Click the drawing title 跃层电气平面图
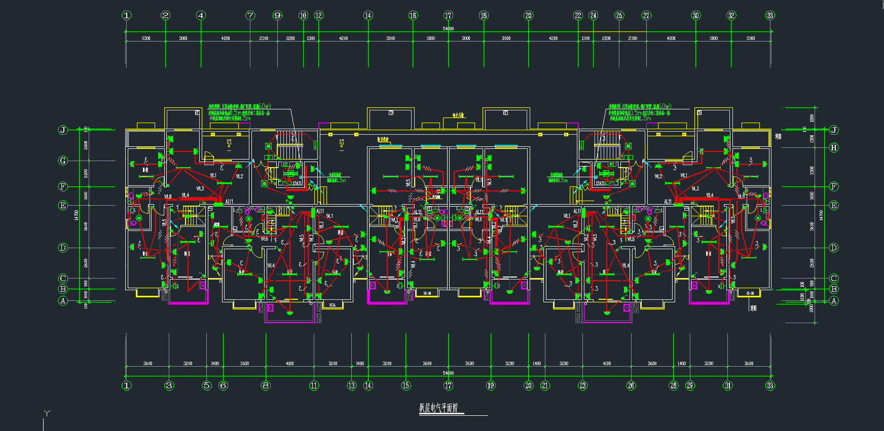884x431 pixels. coord(438,408)
